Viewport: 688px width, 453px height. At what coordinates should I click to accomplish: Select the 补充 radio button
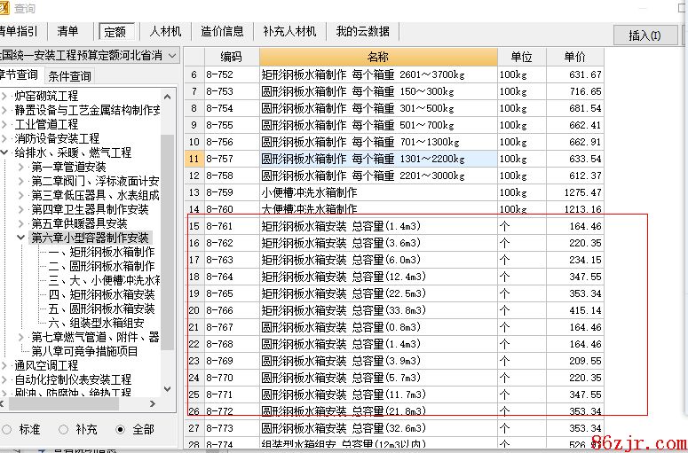pos(64,429)
